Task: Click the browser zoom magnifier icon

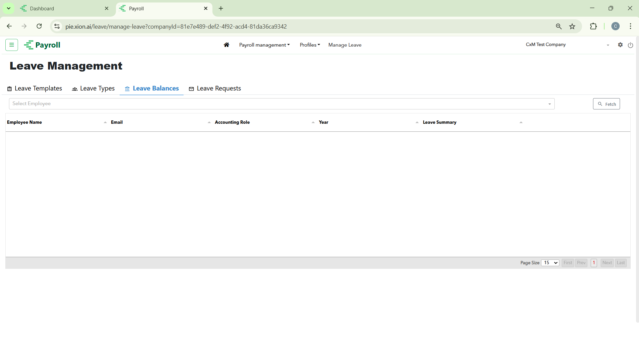Action: coord(559,27)
